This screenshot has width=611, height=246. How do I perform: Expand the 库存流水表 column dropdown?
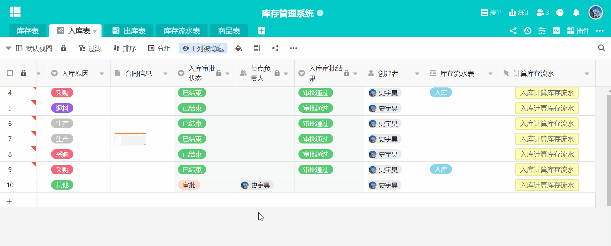point(491,74)
